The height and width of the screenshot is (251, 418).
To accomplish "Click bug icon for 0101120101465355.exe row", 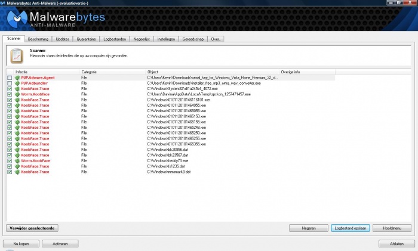I will coord(17,144).
